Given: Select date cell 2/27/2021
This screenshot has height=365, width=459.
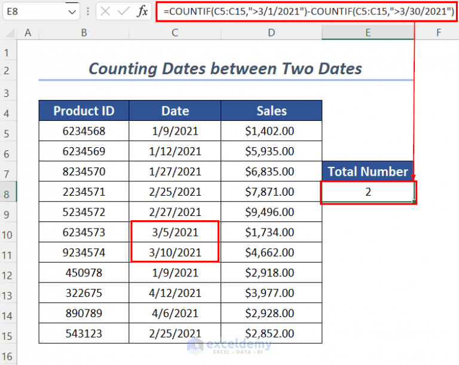Looking at the screenshot, I should coord(175,212).
